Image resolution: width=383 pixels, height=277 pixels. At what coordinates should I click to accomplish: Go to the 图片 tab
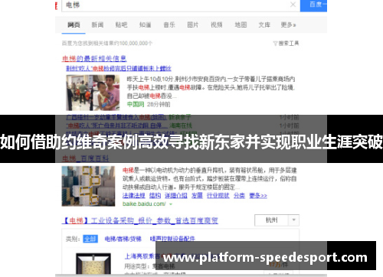pos(193,24)
